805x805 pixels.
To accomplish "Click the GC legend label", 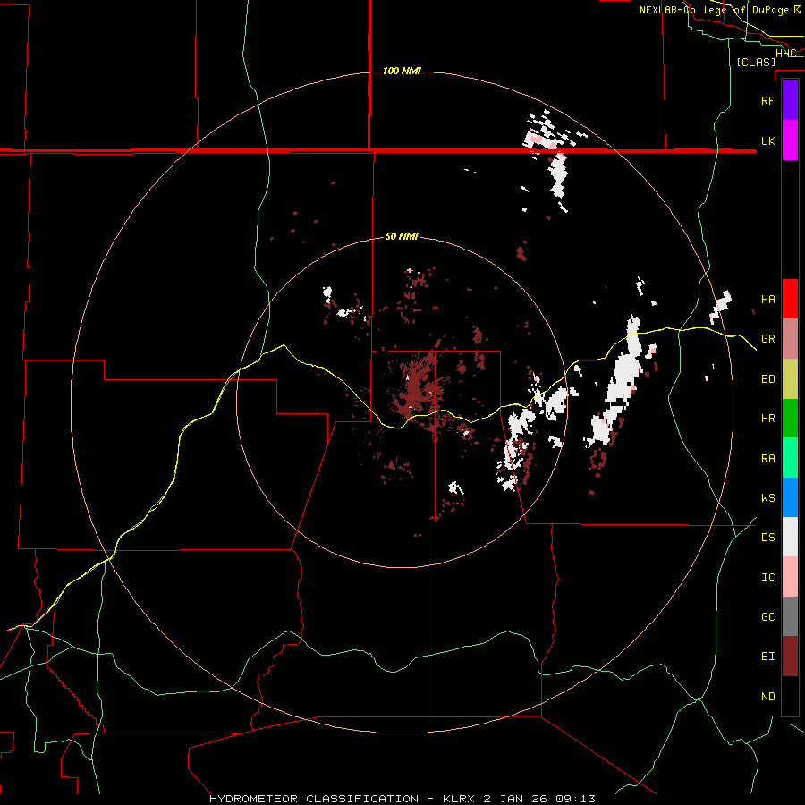I will 768,617.
